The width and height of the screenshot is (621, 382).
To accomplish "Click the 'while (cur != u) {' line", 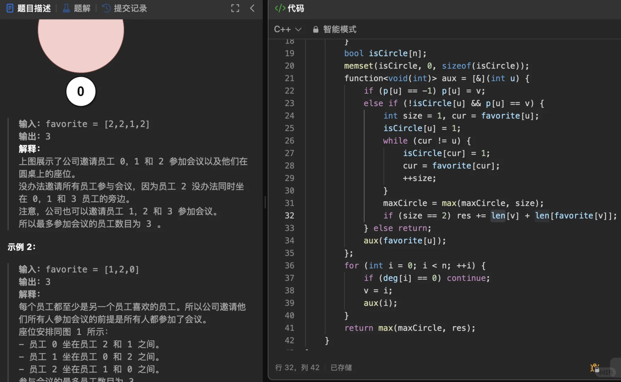I will point(427,141).
